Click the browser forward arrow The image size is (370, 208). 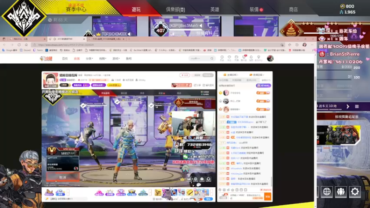(x=12, y=45)
